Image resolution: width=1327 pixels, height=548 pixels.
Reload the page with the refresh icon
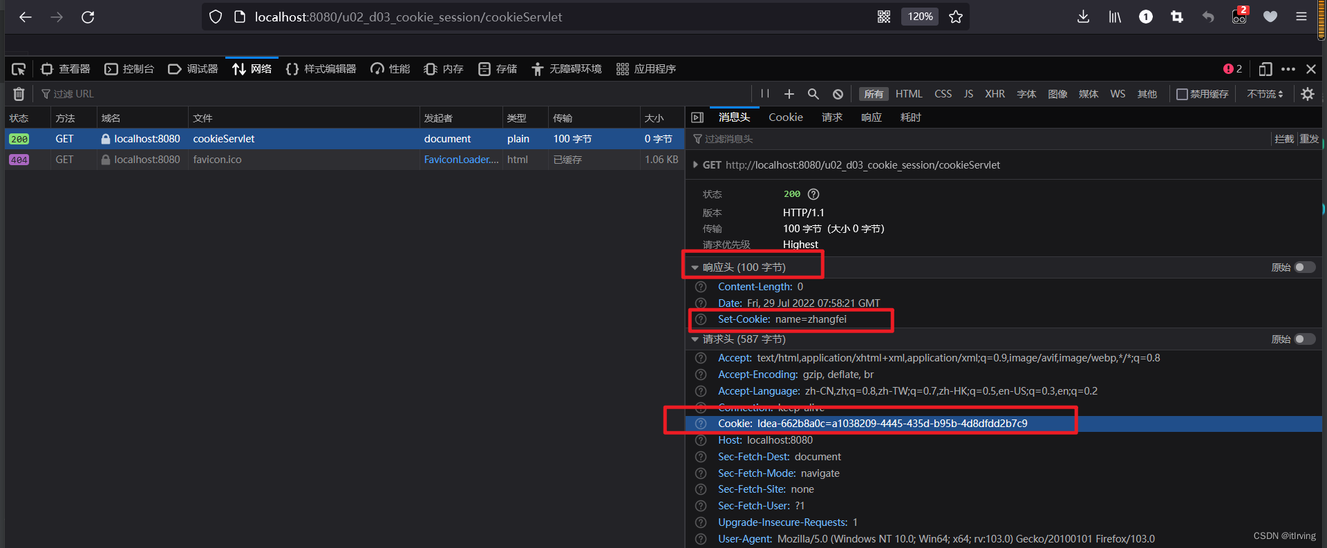88,17
